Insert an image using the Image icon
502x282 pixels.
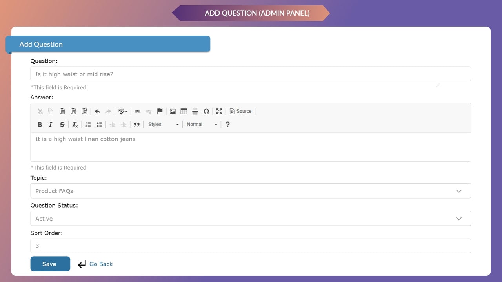173,111
